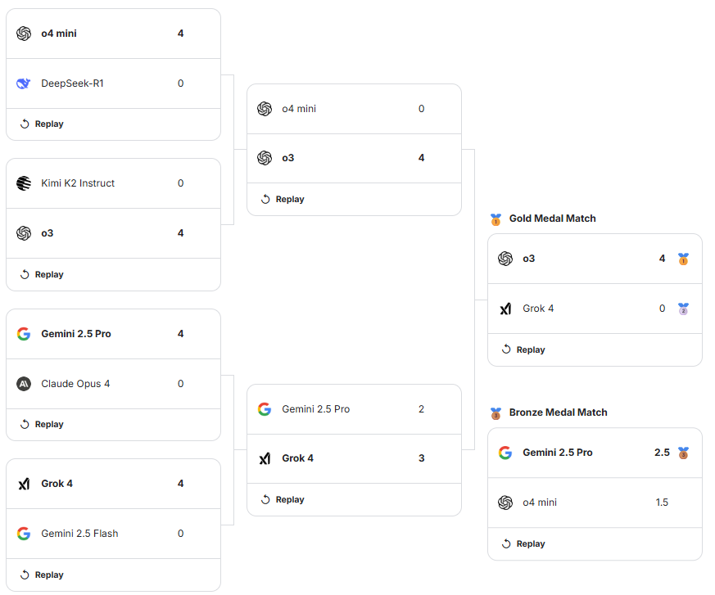Click the OpenAI logo next to o4 mini in Bronze Medal Match
Screen dimensions: 715x595
(x=505, y=503)
